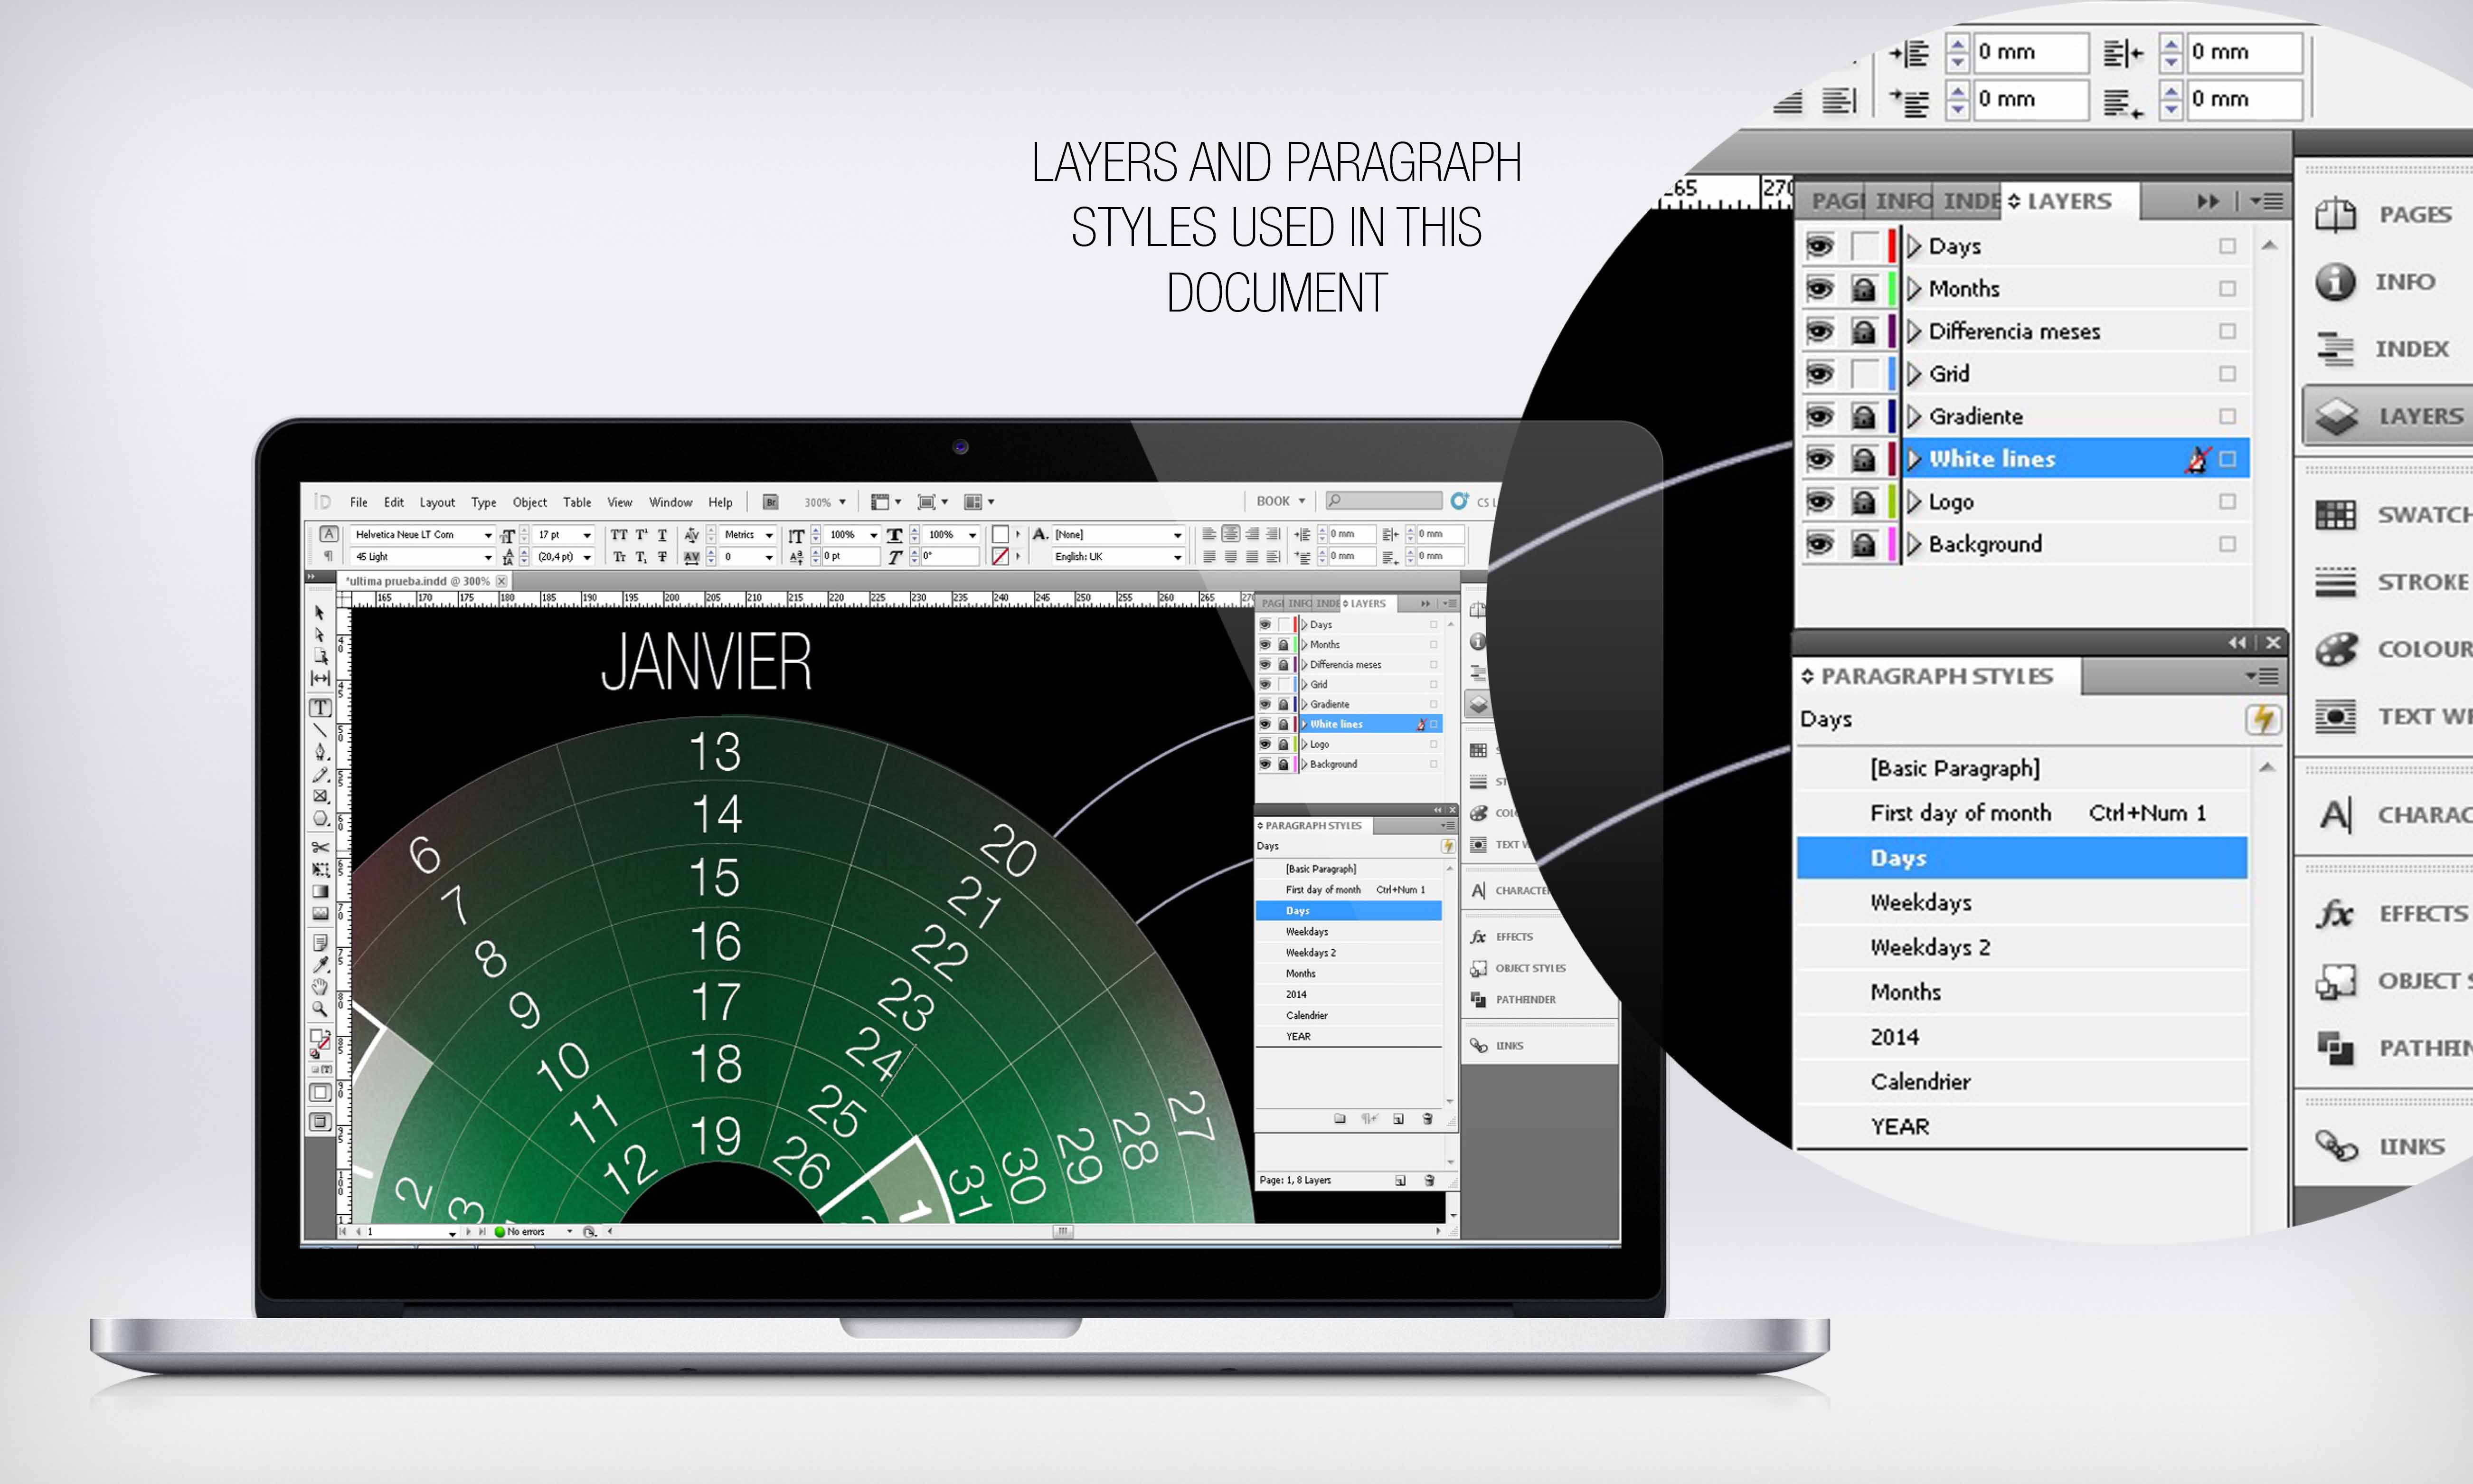Select the Type tool in the toolbox
The height and width of the screenshot is (1484, 2473).
point(320,707)
